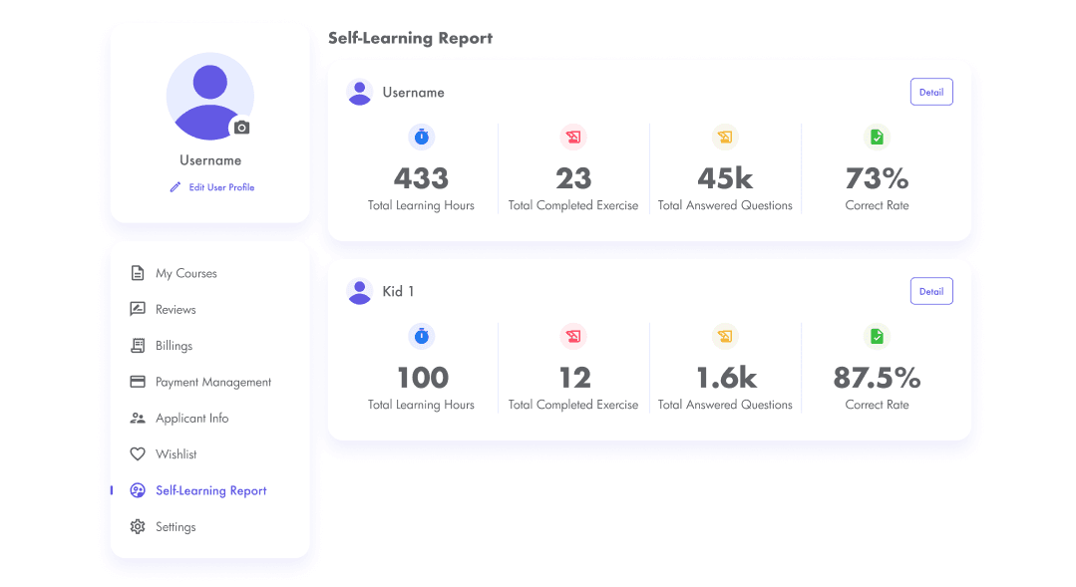Image resolution: width=1076 pixels, height=587 pixels.
Task: Click the My Courses sidebar icon
Action: 137,273
